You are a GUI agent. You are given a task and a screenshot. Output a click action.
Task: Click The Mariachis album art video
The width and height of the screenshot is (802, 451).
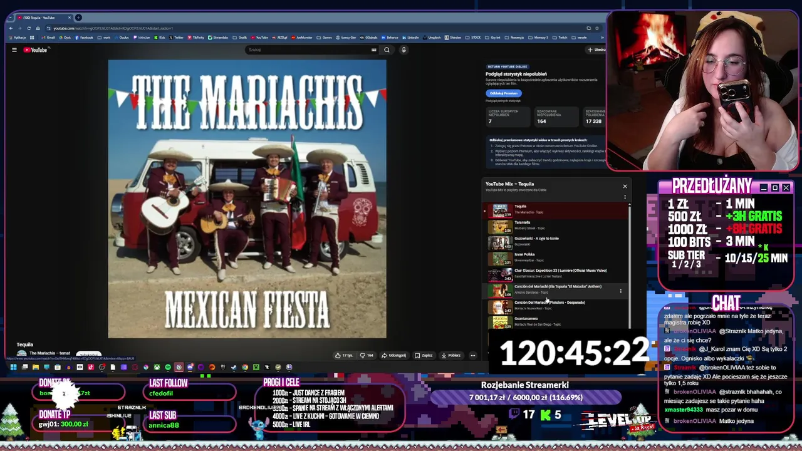[247, 199]
